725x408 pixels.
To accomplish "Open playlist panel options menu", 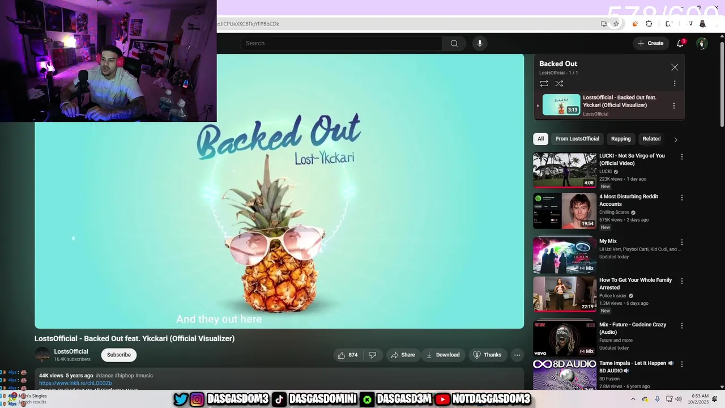I will click(675, 83).
